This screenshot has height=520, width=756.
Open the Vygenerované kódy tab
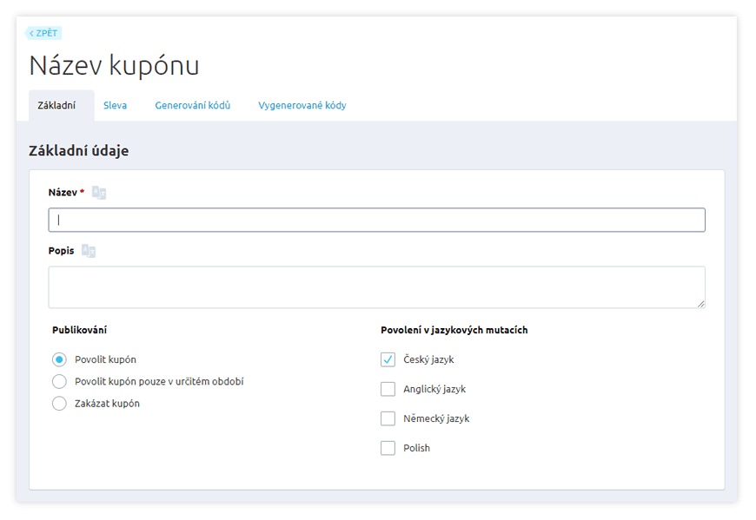[x=302, y=106]
